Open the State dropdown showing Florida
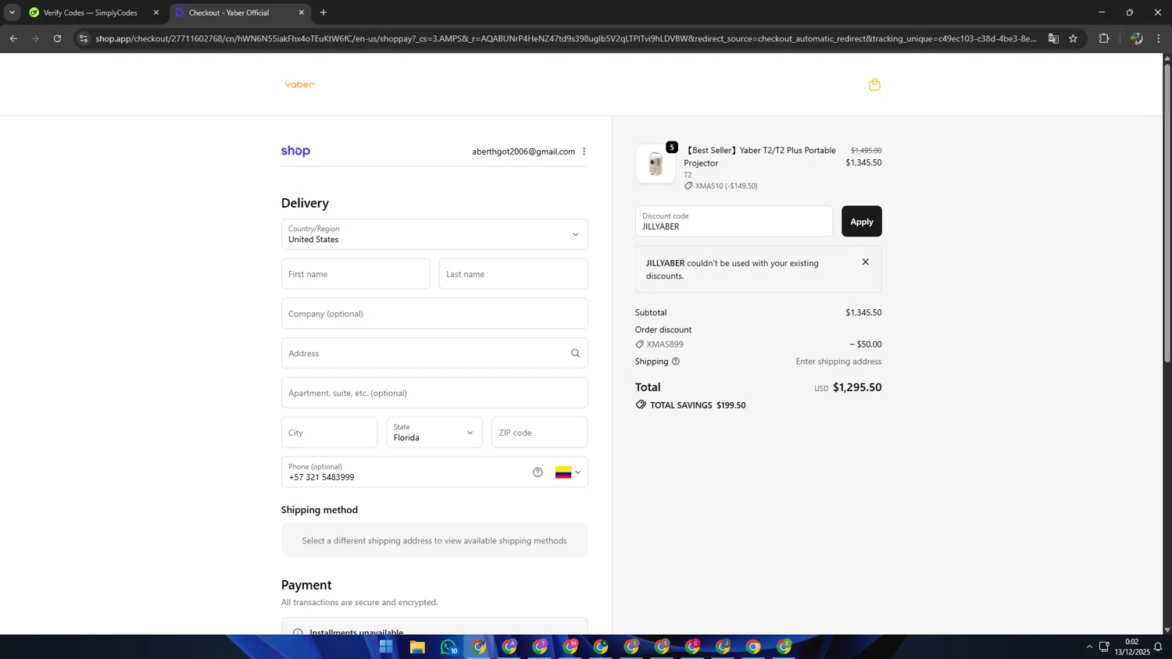Viewport: 1172px width, 659px height. tap(434, 433)
